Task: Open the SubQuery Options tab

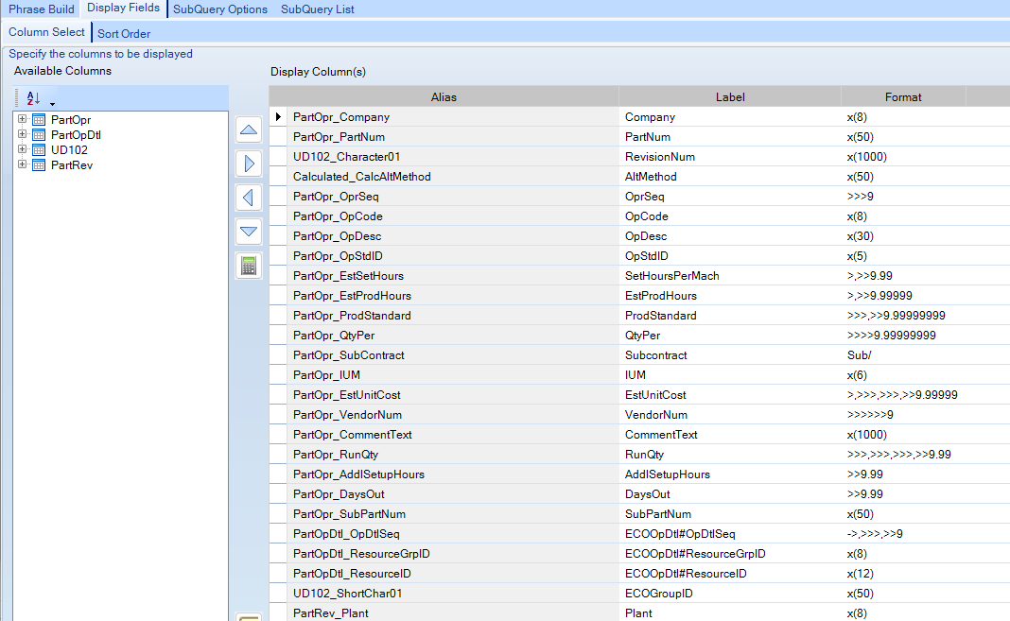Action: 220,9
